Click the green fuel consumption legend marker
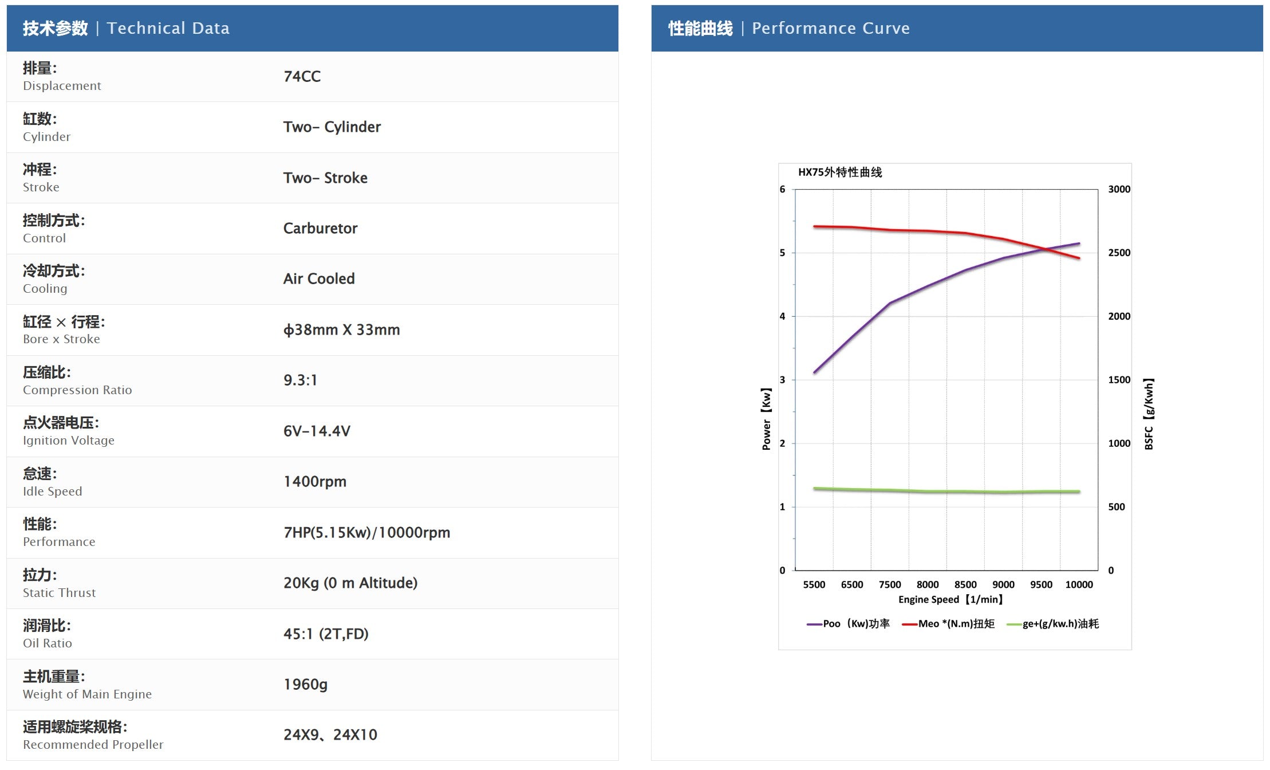 (x=1014, y=624)
